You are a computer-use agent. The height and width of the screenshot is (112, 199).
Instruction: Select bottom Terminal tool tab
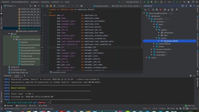[8, 106]
